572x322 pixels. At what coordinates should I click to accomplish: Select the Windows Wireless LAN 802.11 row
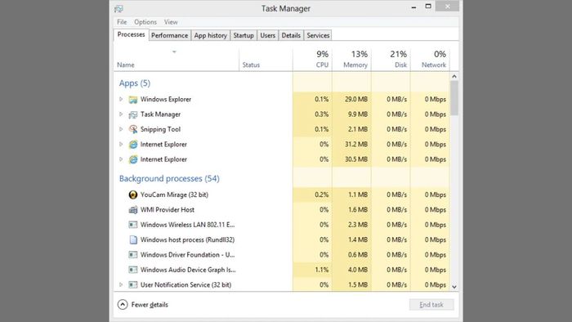click(x=282, y=225)
